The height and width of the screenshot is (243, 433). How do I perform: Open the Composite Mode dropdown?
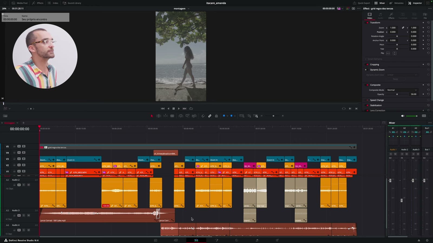click(402, 90)
